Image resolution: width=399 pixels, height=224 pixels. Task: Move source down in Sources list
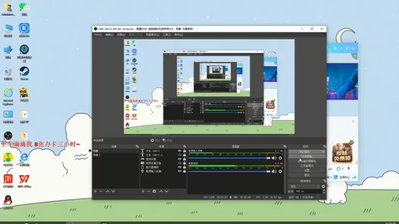pyautogui.click(x=167, y=191)
